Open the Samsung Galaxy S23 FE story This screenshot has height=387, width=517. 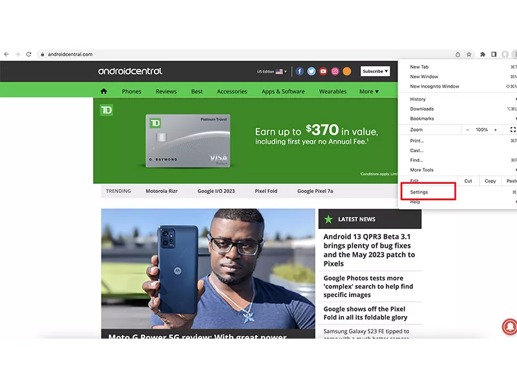click(366, 333)
